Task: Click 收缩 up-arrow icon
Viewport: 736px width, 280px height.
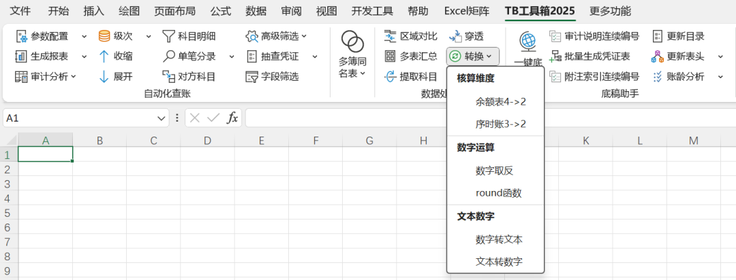Action: 104,56
